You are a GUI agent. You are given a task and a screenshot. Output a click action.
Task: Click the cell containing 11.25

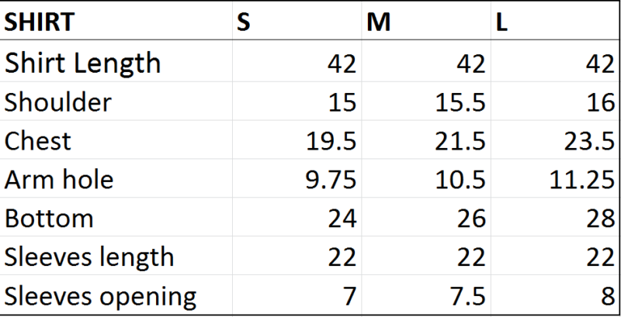pyautogui.click(x=555, y=179)
